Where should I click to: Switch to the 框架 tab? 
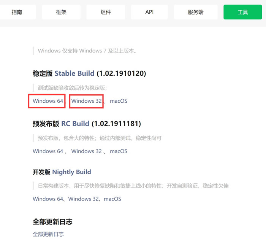61,12
